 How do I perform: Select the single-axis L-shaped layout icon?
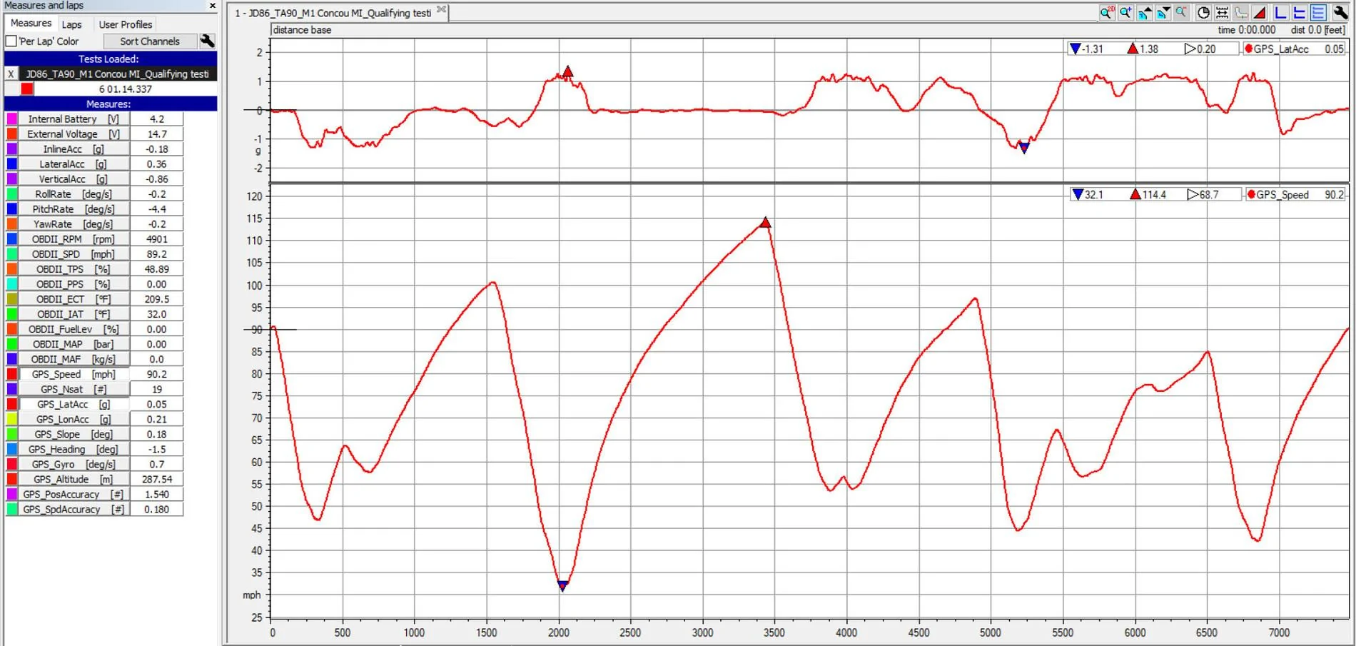coord(1280,13)
